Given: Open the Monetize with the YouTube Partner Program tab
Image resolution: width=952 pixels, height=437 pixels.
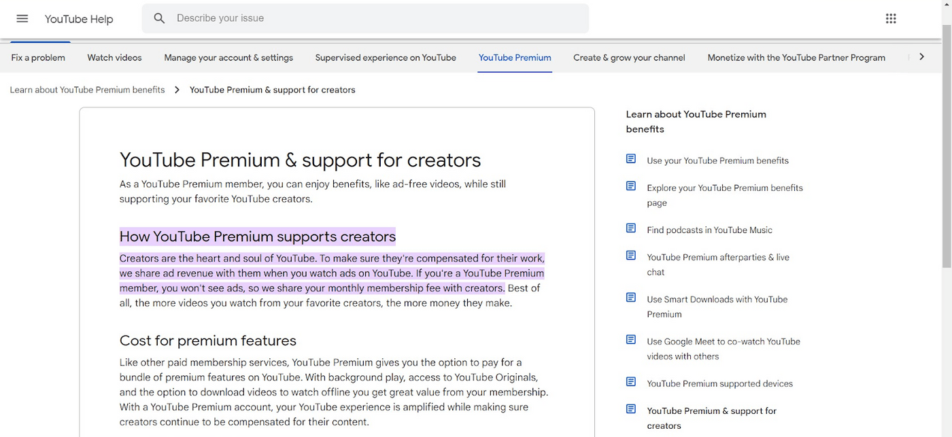Looking at the screenshot, I should (x=796, y=58).
